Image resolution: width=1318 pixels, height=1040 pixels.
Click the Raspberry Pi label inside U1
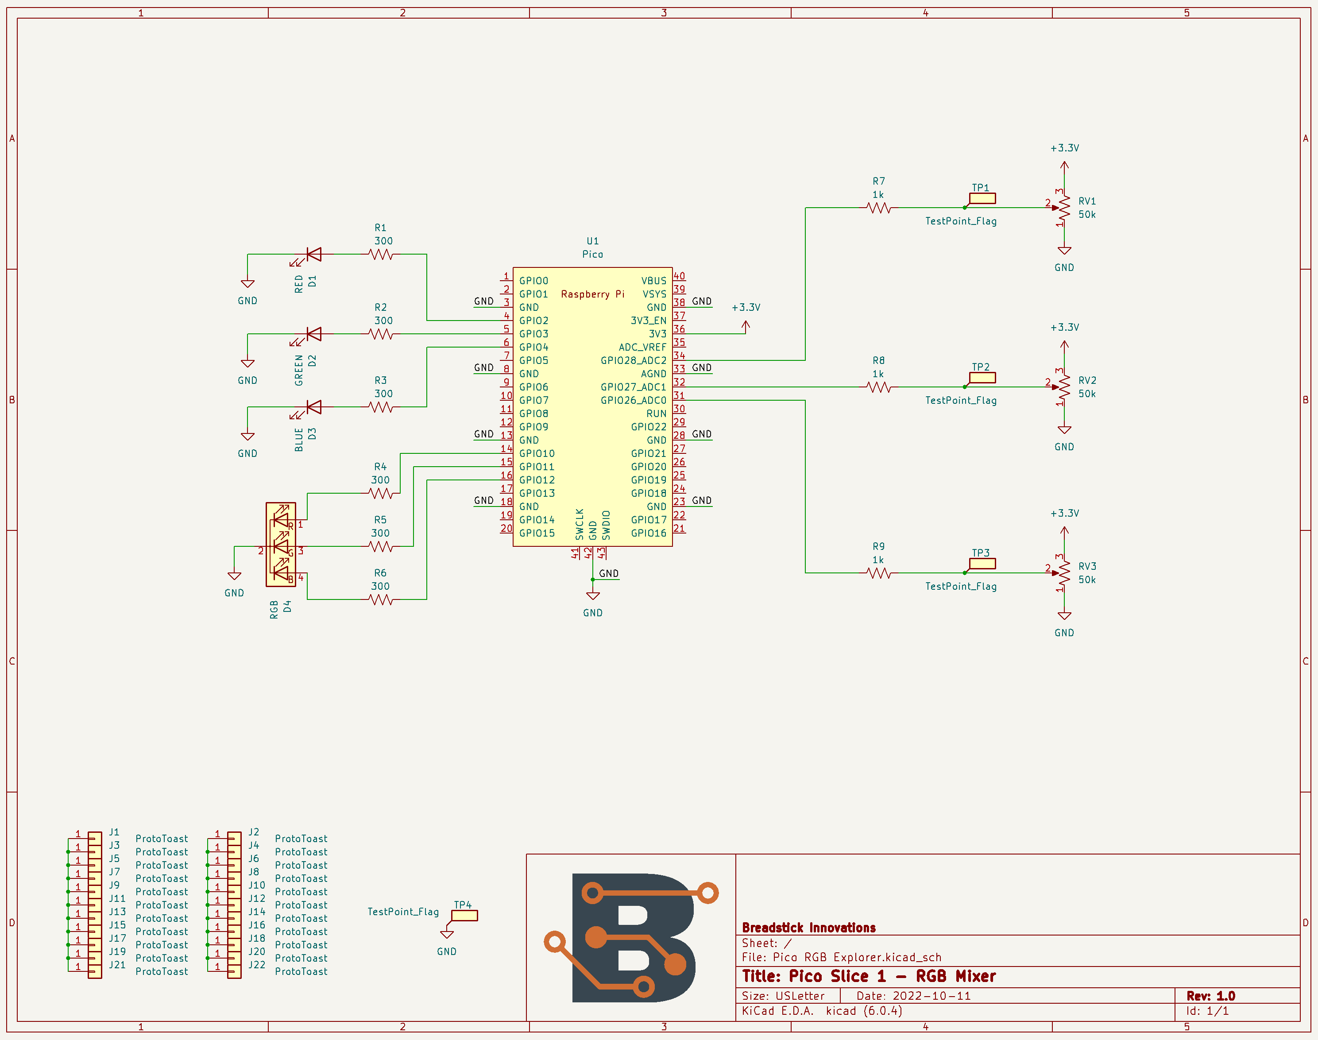coord(592,295)
